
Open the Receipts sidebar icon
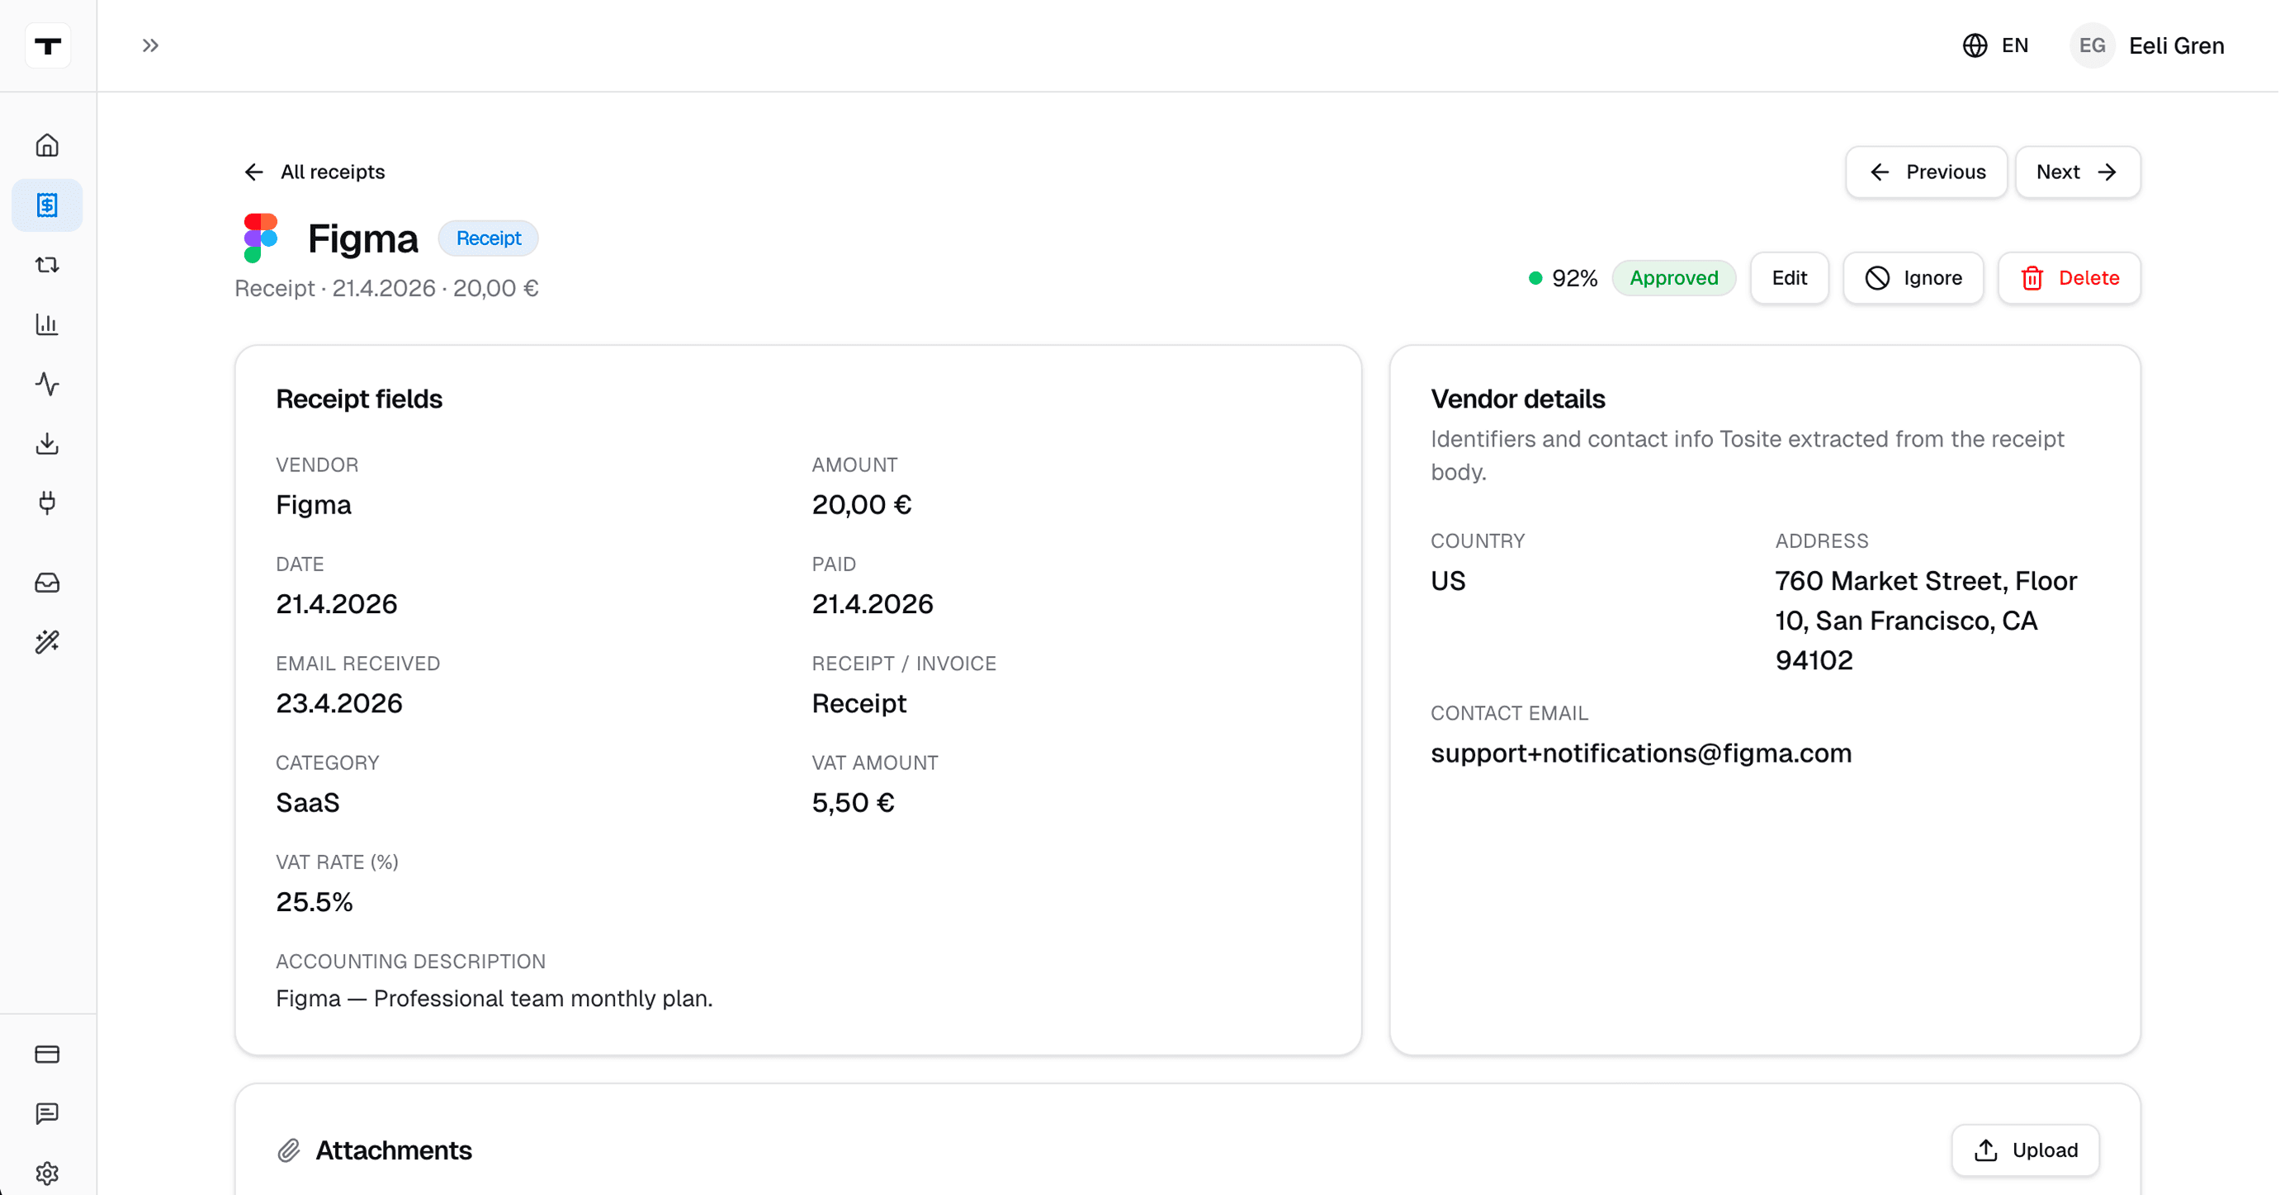pyautogui.click(x=47, y=205)
